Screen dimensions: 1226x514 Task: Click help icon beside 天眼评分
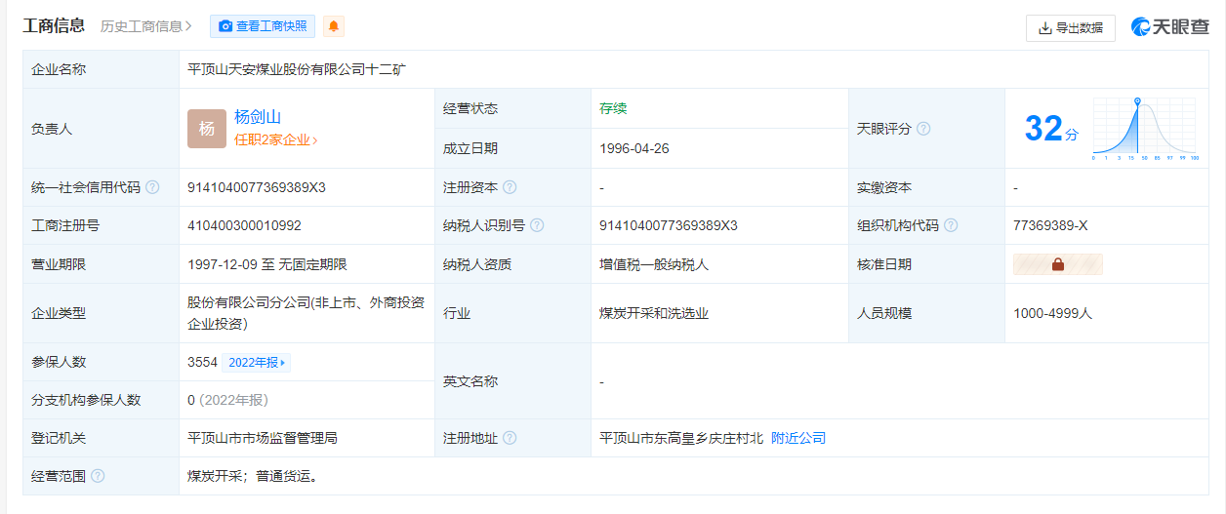pyautogui.click(x=923, y=129)
